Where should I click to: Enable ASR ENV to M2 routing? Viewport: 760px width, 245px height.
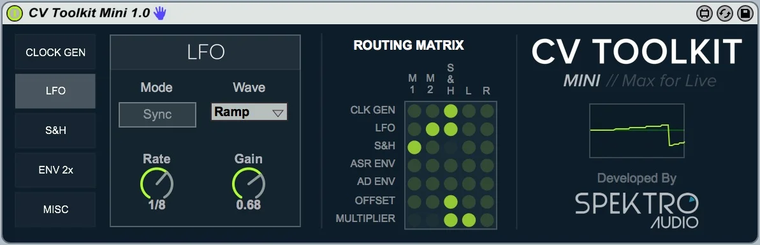click(432, 165)
